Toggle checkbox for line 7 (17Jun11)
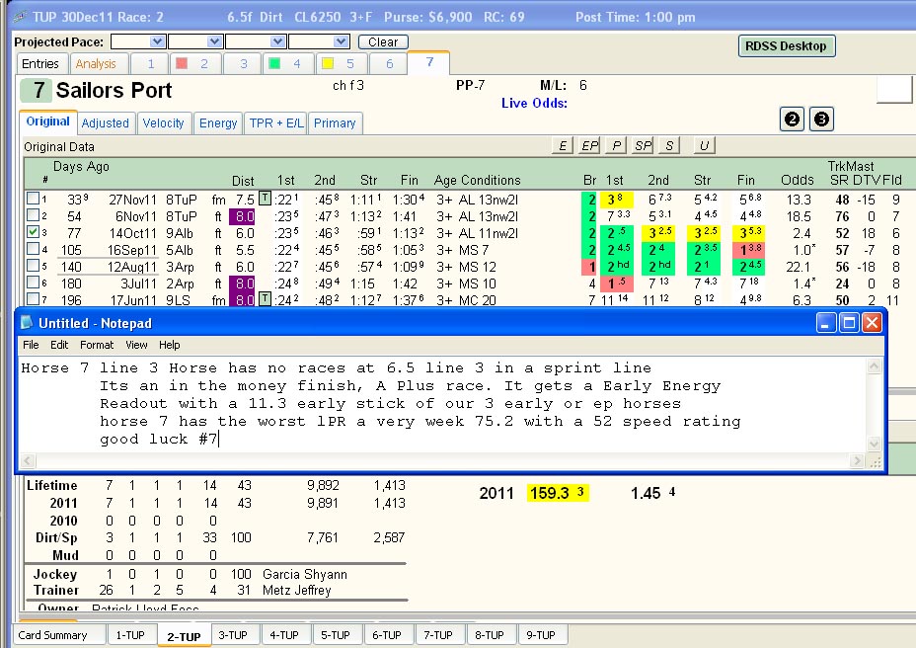The height and width of the screenshot is (648, 916). pos(34,299)
